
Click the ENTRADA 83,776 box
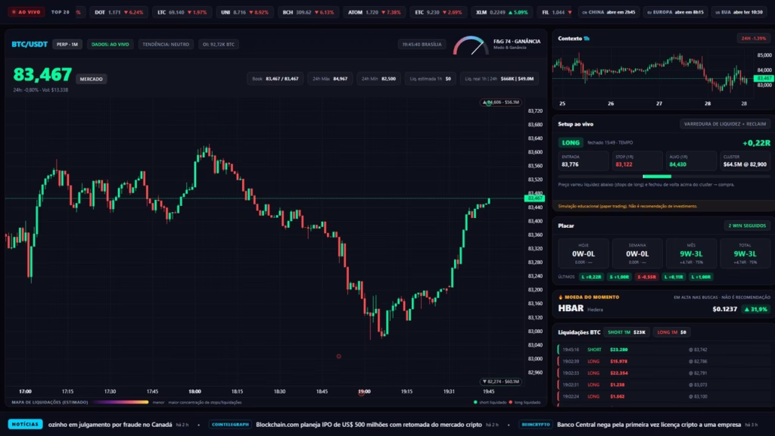[584, 161]
